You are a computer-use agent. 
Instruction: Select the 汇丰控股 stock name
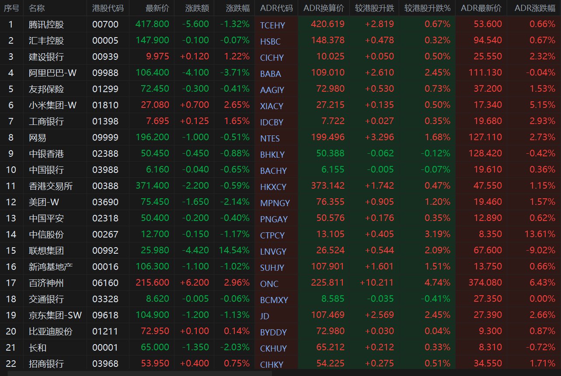[x=46, y=41]
